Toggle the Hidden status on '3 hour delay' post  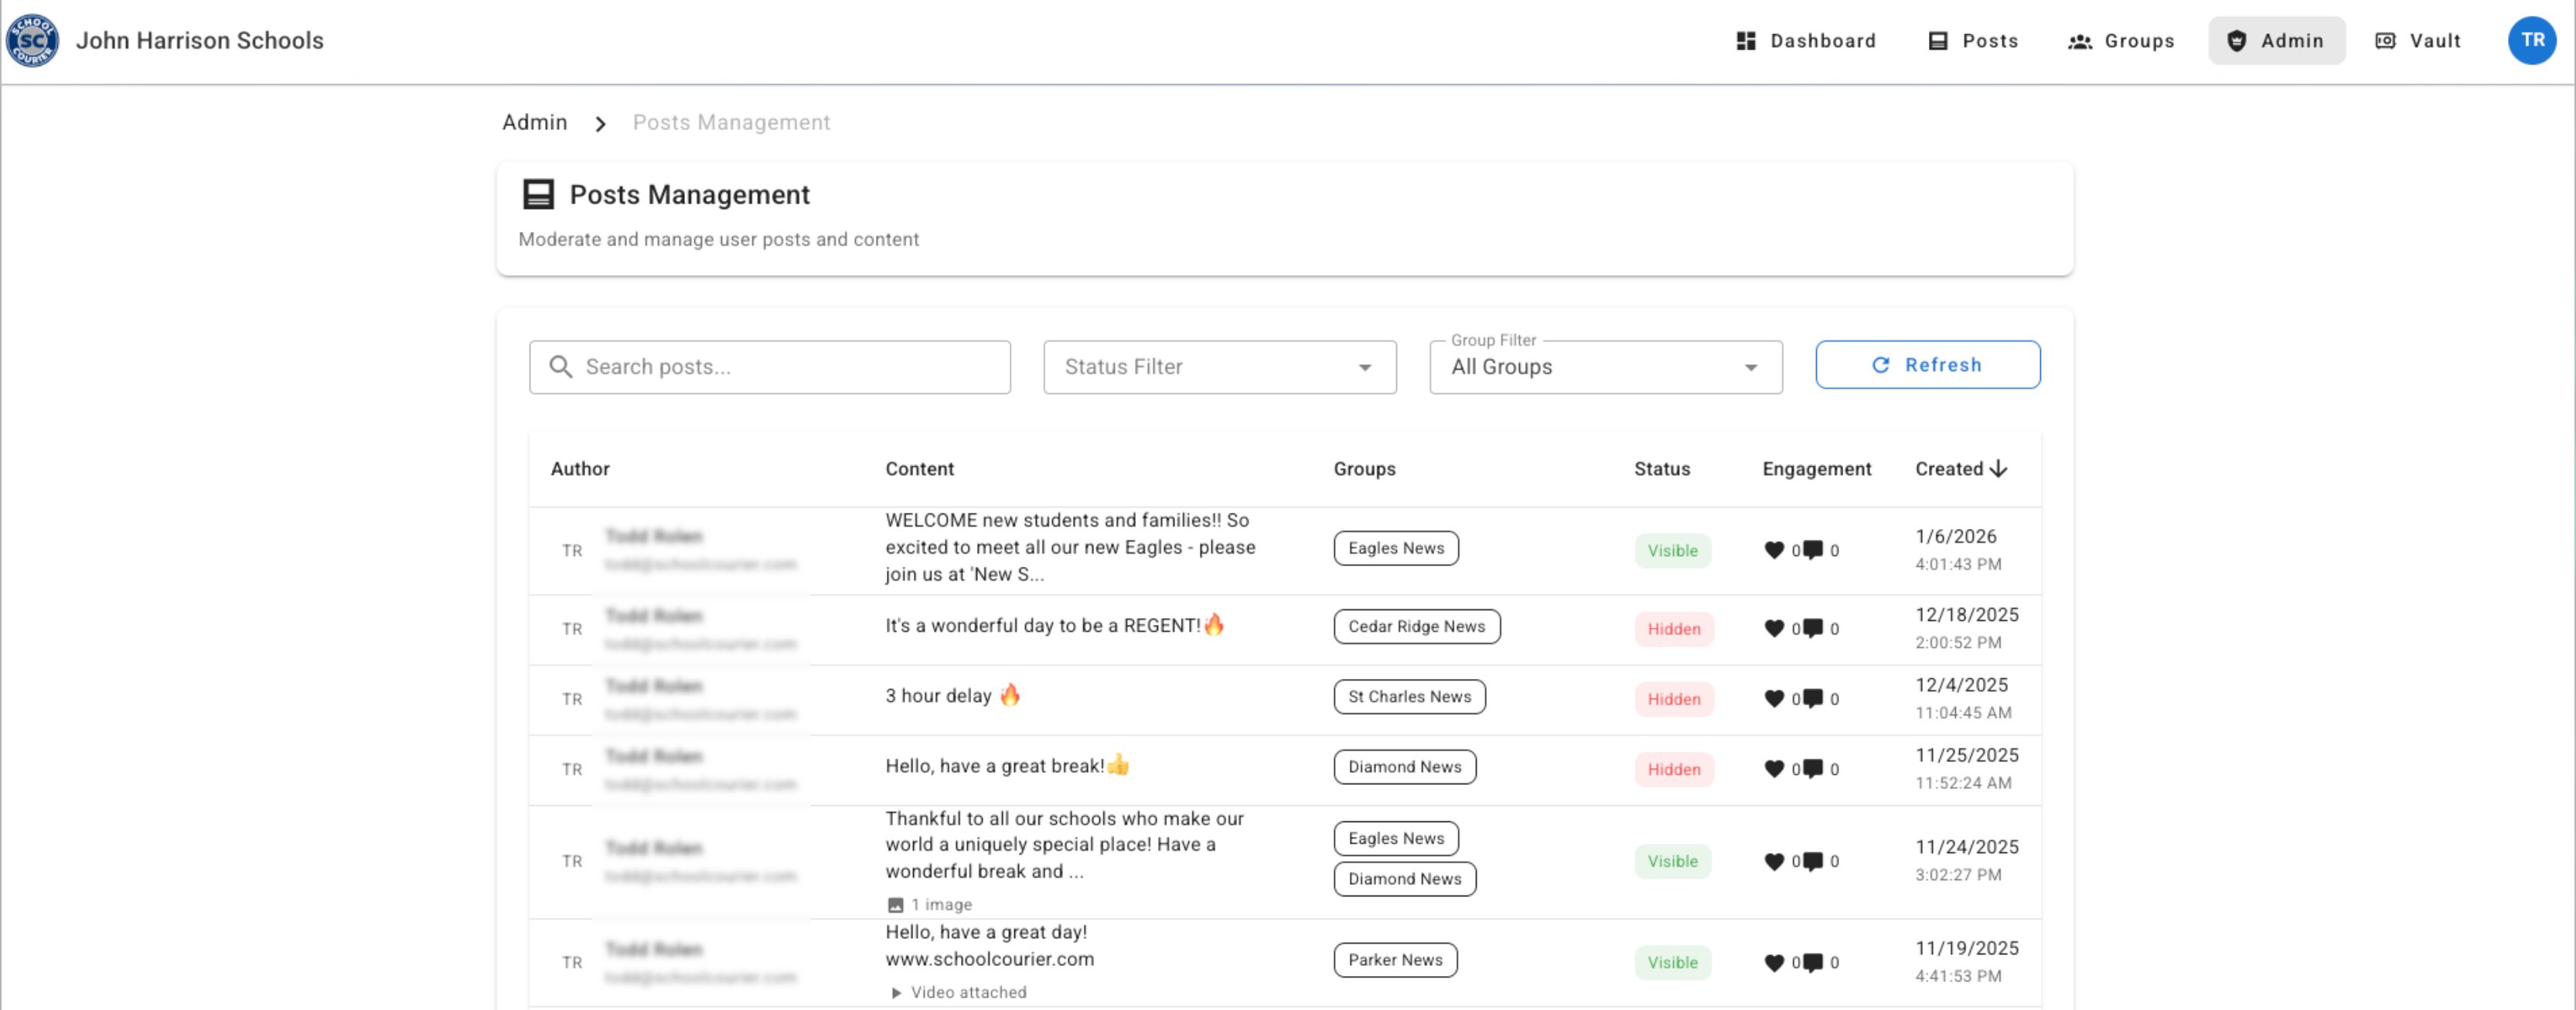pyautogui.click(x=1673, y=700)
